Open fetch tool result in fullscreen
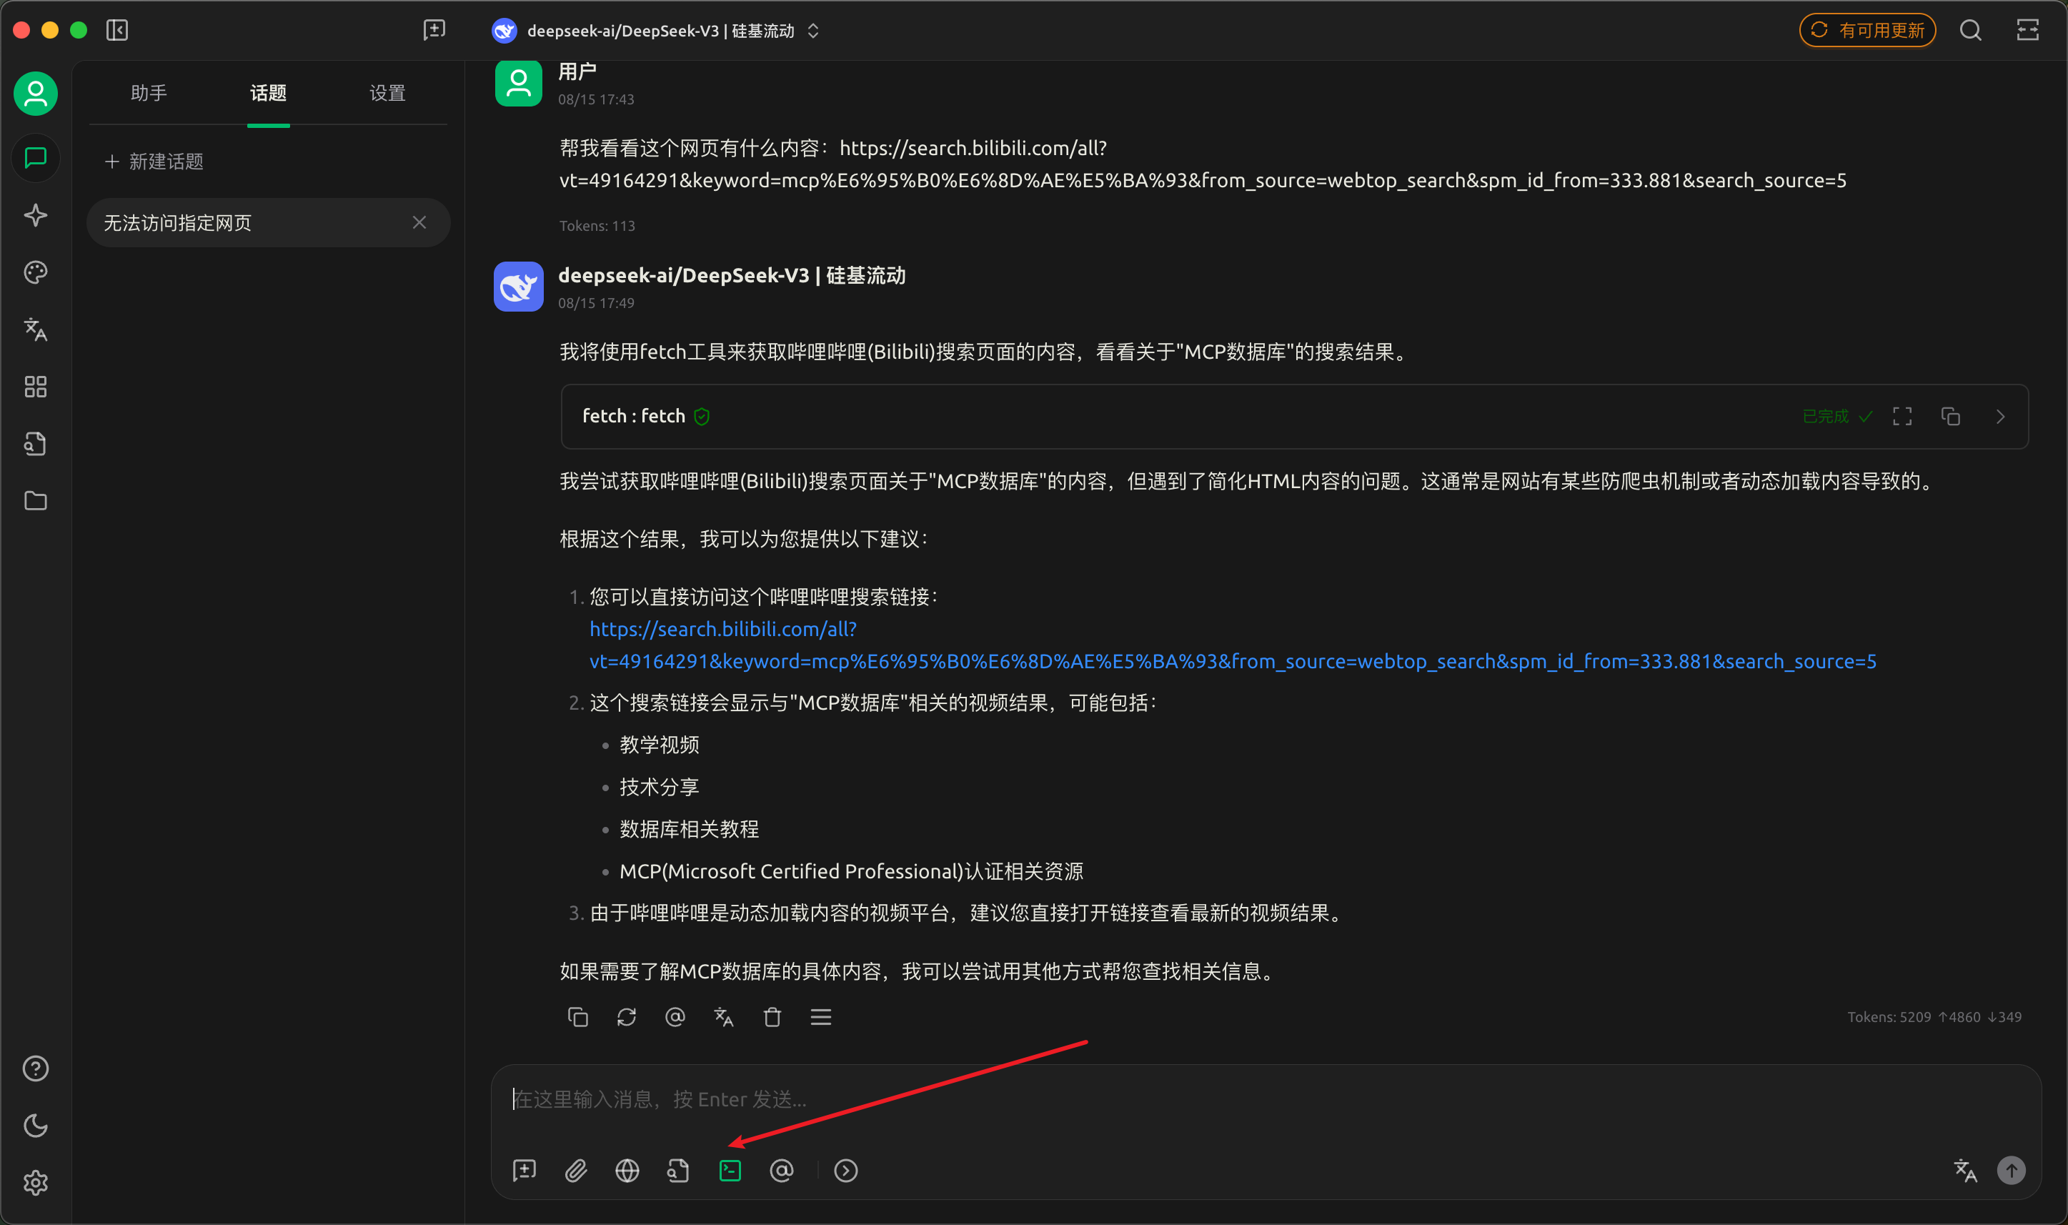The image size is (2068, 1225). click(x=1902, y=416)
